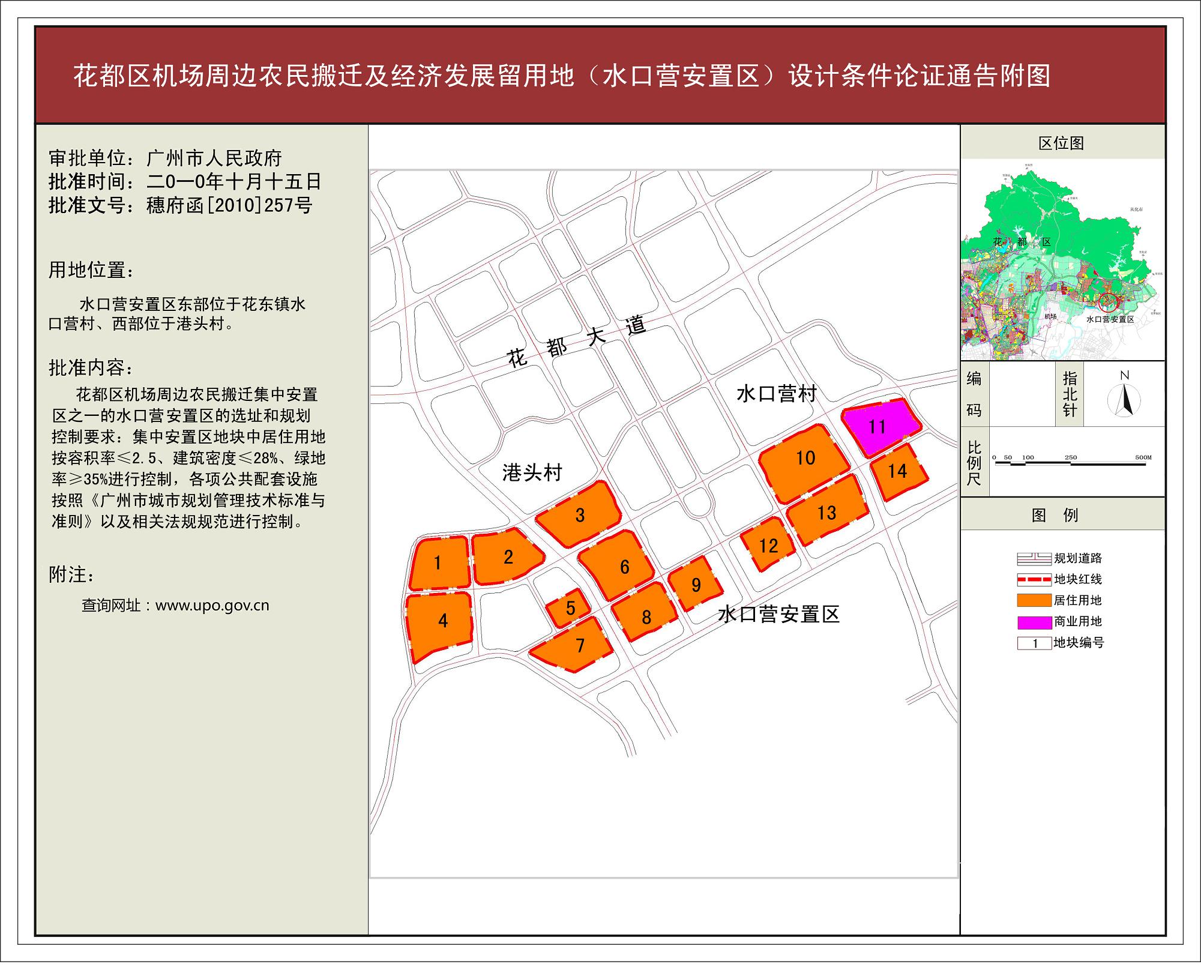
Task: Click the red circle on location map
Action: [1109, 302]
